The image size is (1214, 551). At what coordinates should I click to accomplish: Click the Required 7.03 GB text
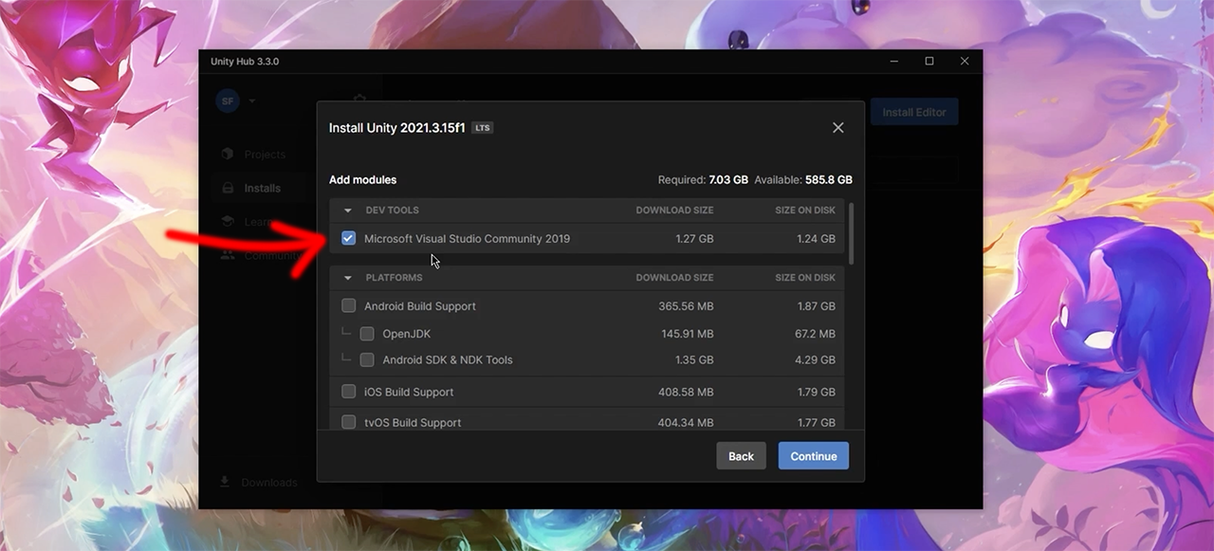703,179
